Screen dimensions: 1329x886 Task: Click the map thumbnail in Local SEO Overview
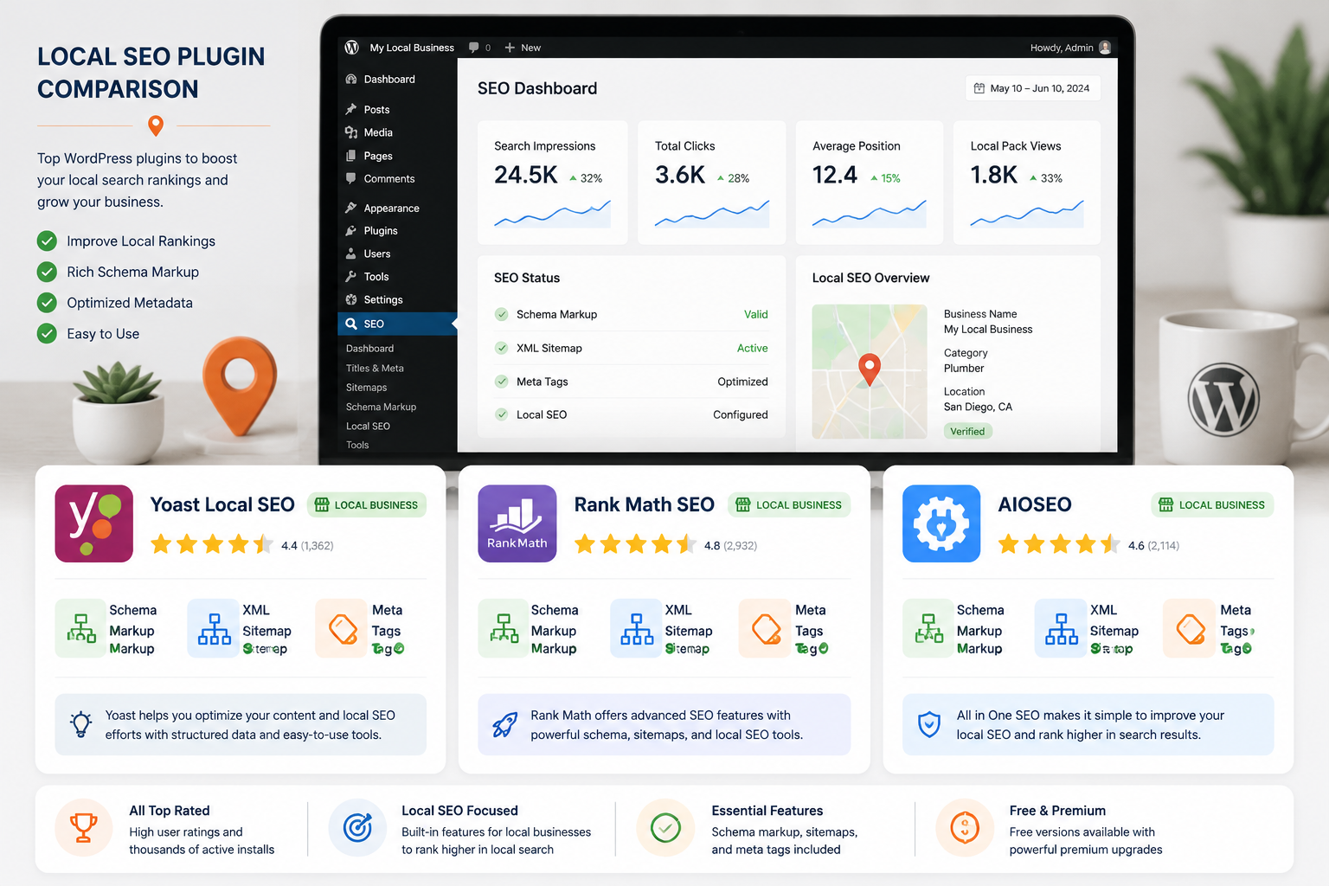click(x=870, y=371)
